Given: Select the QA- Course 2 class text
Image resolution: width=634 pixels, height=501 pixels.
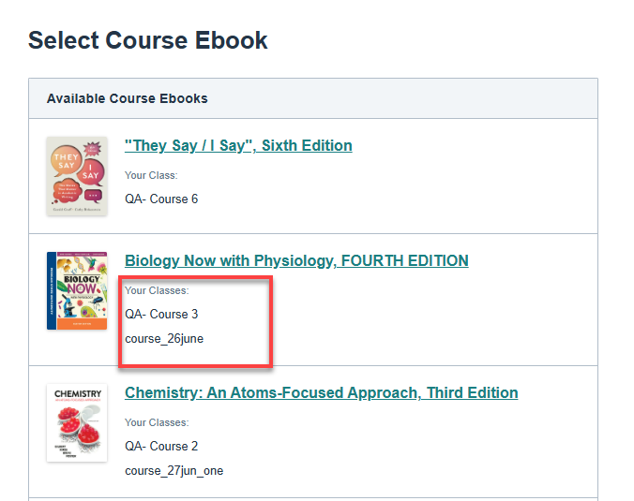Looking at the screenshot, I should tap(161, 447).
